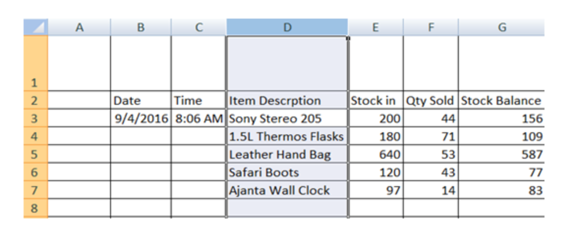The height and width of the screenshot is (240, 571).
Task: Click column B header
Action: (x=141, y=27)
